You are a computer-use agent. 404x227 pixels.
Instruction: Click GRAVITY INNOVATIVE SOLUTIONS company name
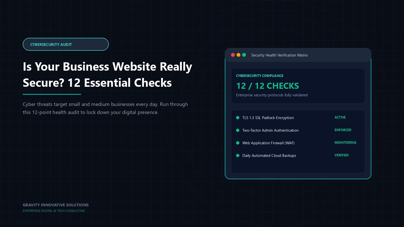pyautogui.click(x=56, y=205)
